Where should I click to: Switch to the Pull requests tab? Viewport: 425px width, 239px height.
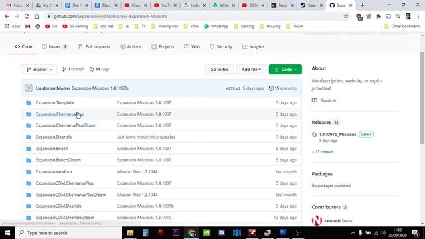(94, 46)
